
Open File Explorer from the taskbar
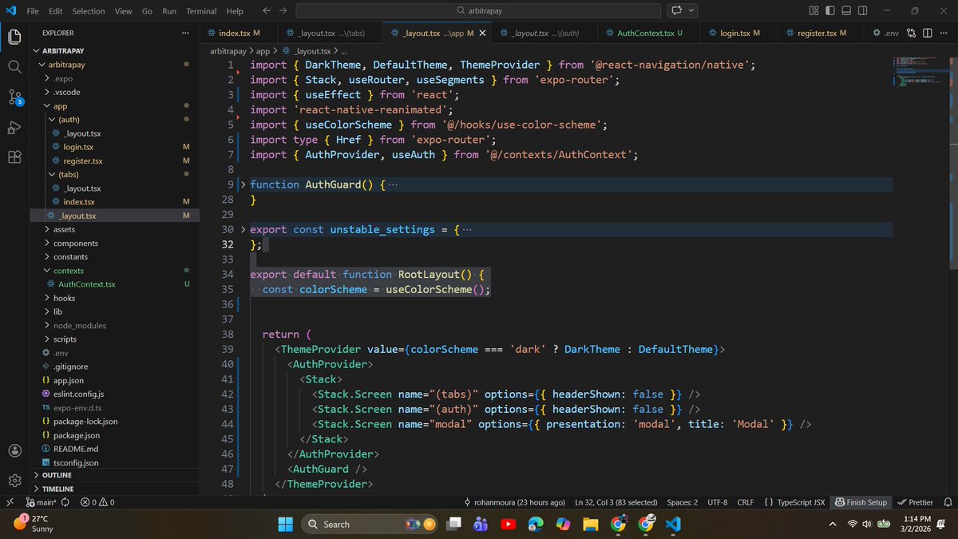pyautogui.click(x=590, y=524)
